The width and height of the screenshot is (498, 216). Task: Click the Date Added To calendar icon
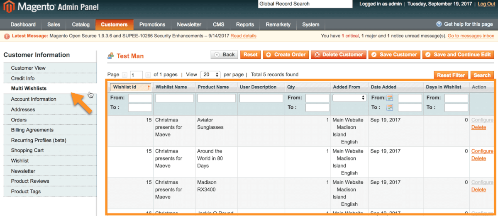390,108
